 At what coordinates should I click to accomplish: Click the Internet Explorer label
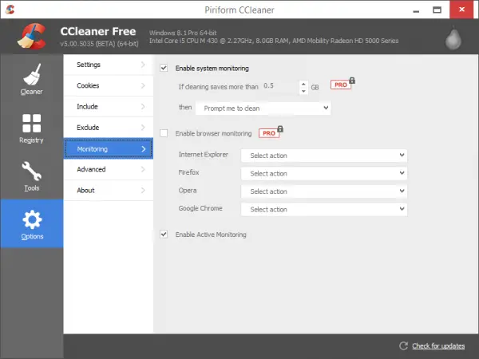pyautogui.click(x=203, y=155)
